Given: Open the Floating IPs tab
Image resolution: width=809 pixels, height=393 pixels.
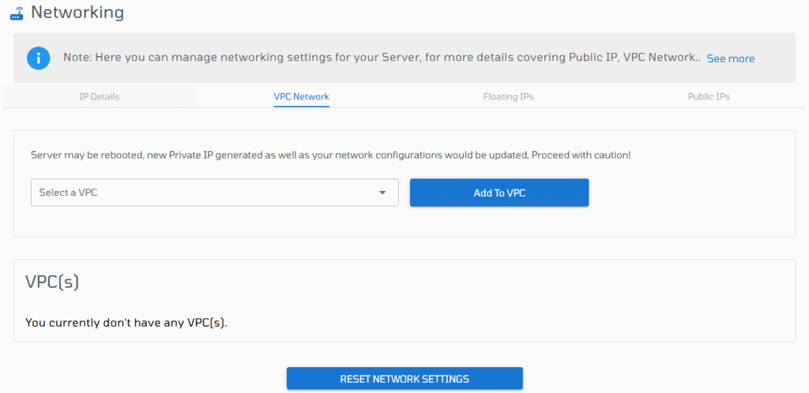Looking at the screenshot, I should (508, 97).
